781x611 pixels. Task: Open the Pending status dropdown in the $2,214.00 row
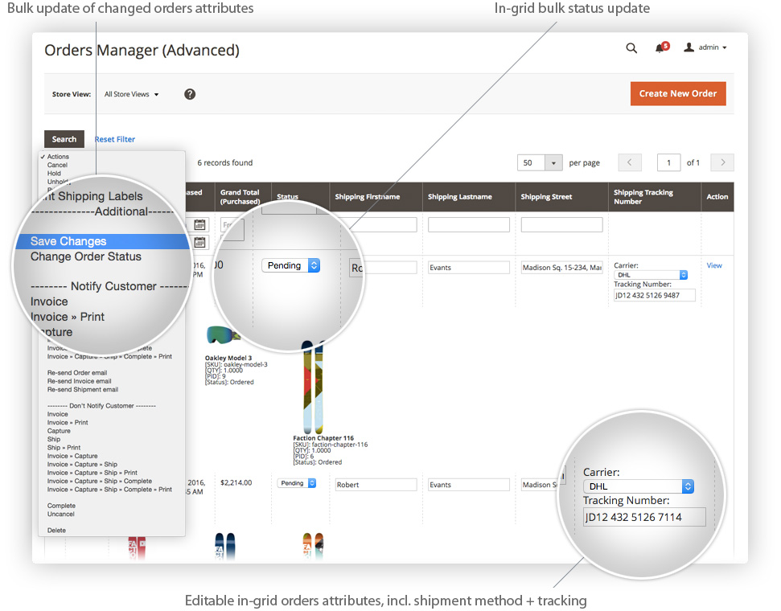[x=296, y=483]
